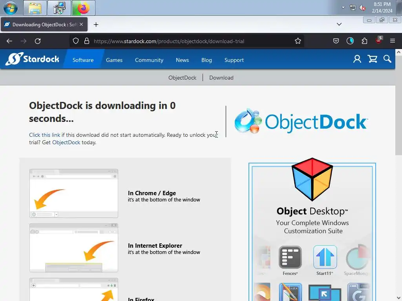Open the user account icon
This screenshot has width=402, height=301.
point(357,59)
